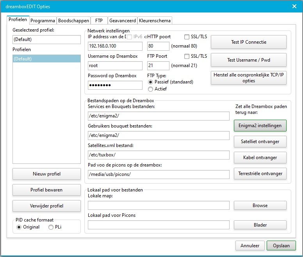Reset paths to Kabel ontvanger
Screen dimensions: 303x257
click(x=260, y=158)
